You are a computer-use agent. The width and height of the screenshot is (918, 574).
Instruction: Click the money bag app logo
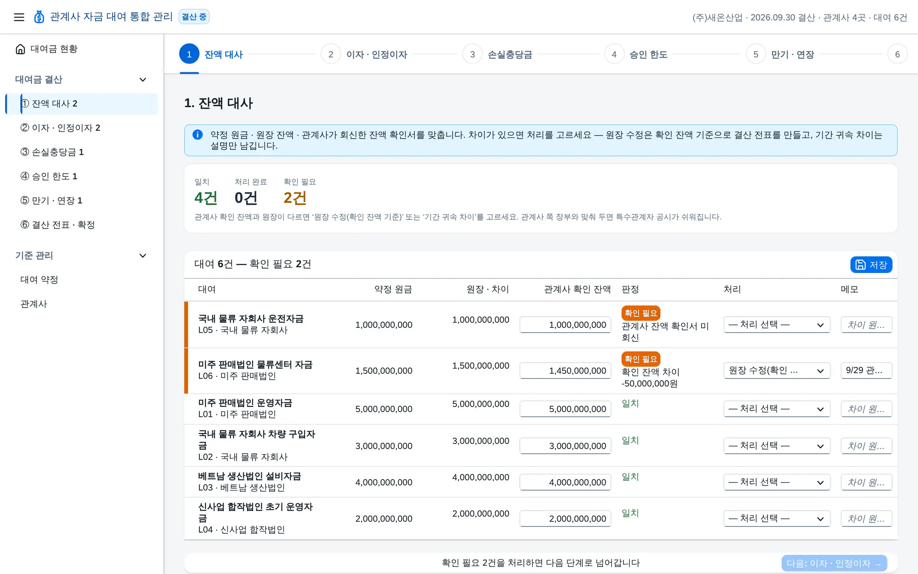click(x=39, y=17)
